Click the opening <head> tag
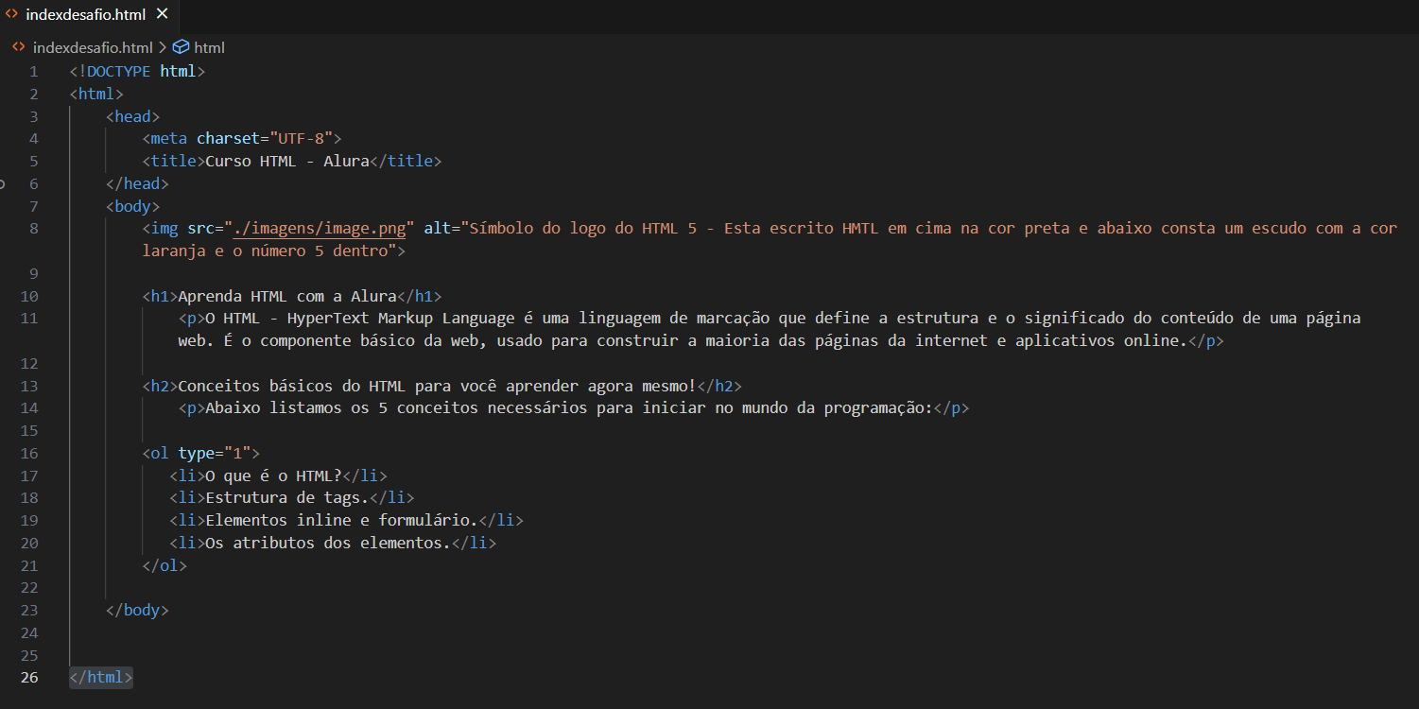The image size is (1419, 709). (x=133, y=117)
